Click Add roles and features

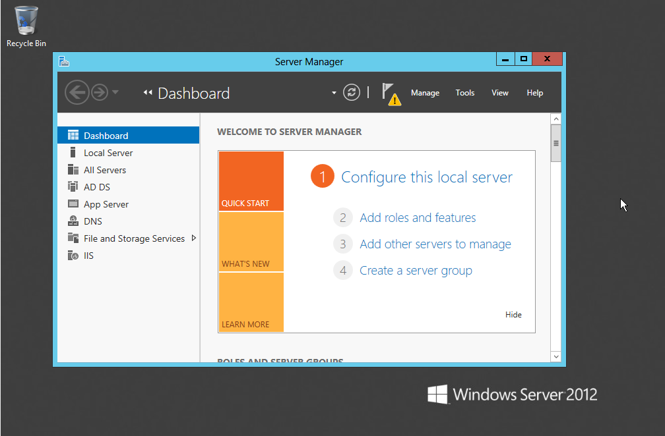pyautogui.click(x=417, y=217)
